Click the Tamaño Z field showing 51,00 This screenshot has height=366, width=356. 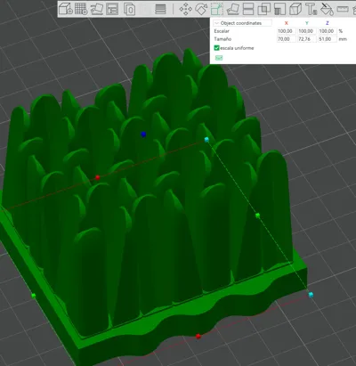coord(327,39)
